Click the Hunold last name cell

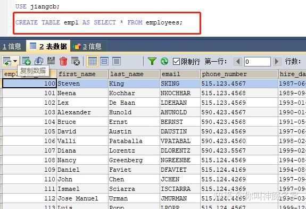[x=134, y=112]
